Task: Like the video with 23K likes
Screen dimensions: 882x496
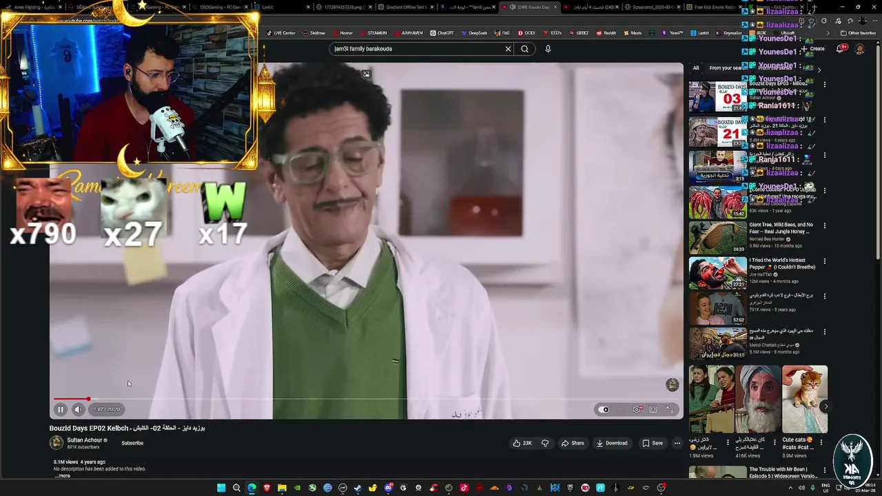Action: tap(522, 443)
